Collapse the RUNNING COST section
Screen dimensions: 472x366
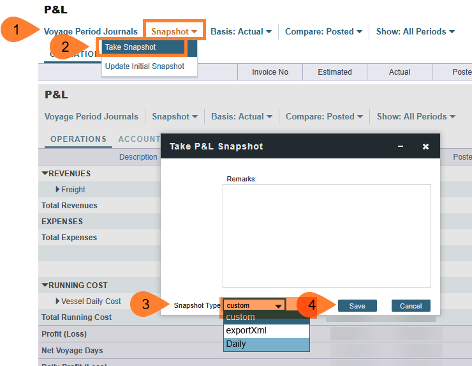point(45,286)
